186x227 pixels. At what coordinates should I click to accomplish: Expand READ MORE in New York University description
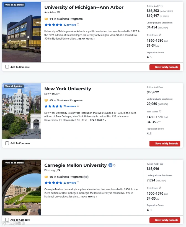(98, 120)
